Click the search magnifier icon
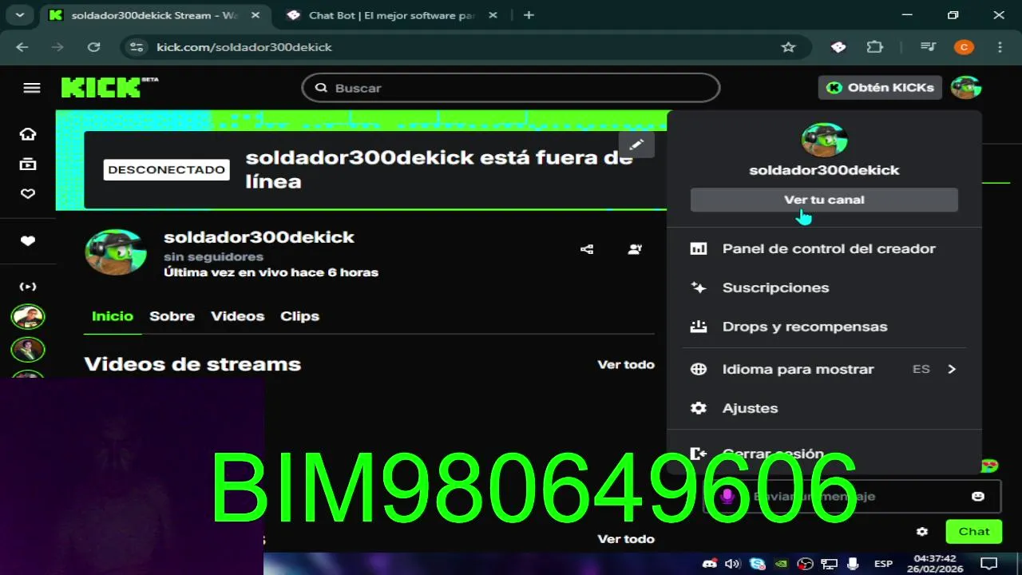The width and height of the screenshot is (1022, 575). pos(321,88)
